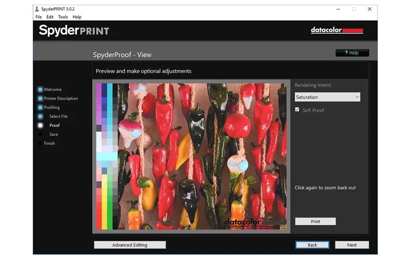Click the pepper preview image to zoom out
This screenshot has height=259, width=411.
191,156
